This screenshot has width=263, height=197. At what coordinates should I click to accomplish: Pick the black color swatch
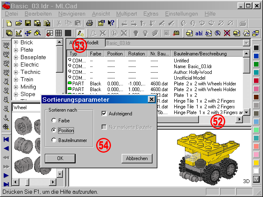coord(256,48)
